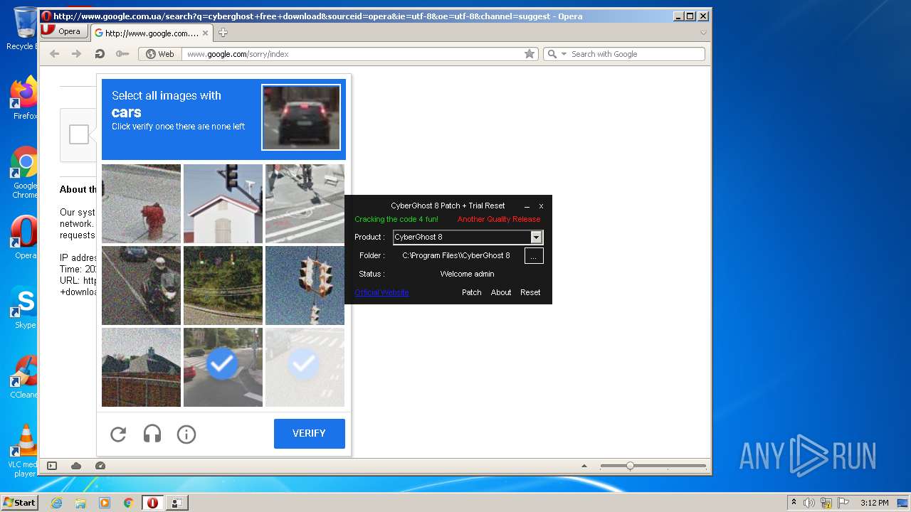Click the password wand key icon
911x512 pixels.
pyautogui.click(x=122, y=54)
